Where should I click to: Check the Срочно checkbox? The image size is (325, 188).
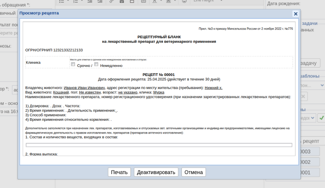(x=73, y=65)
